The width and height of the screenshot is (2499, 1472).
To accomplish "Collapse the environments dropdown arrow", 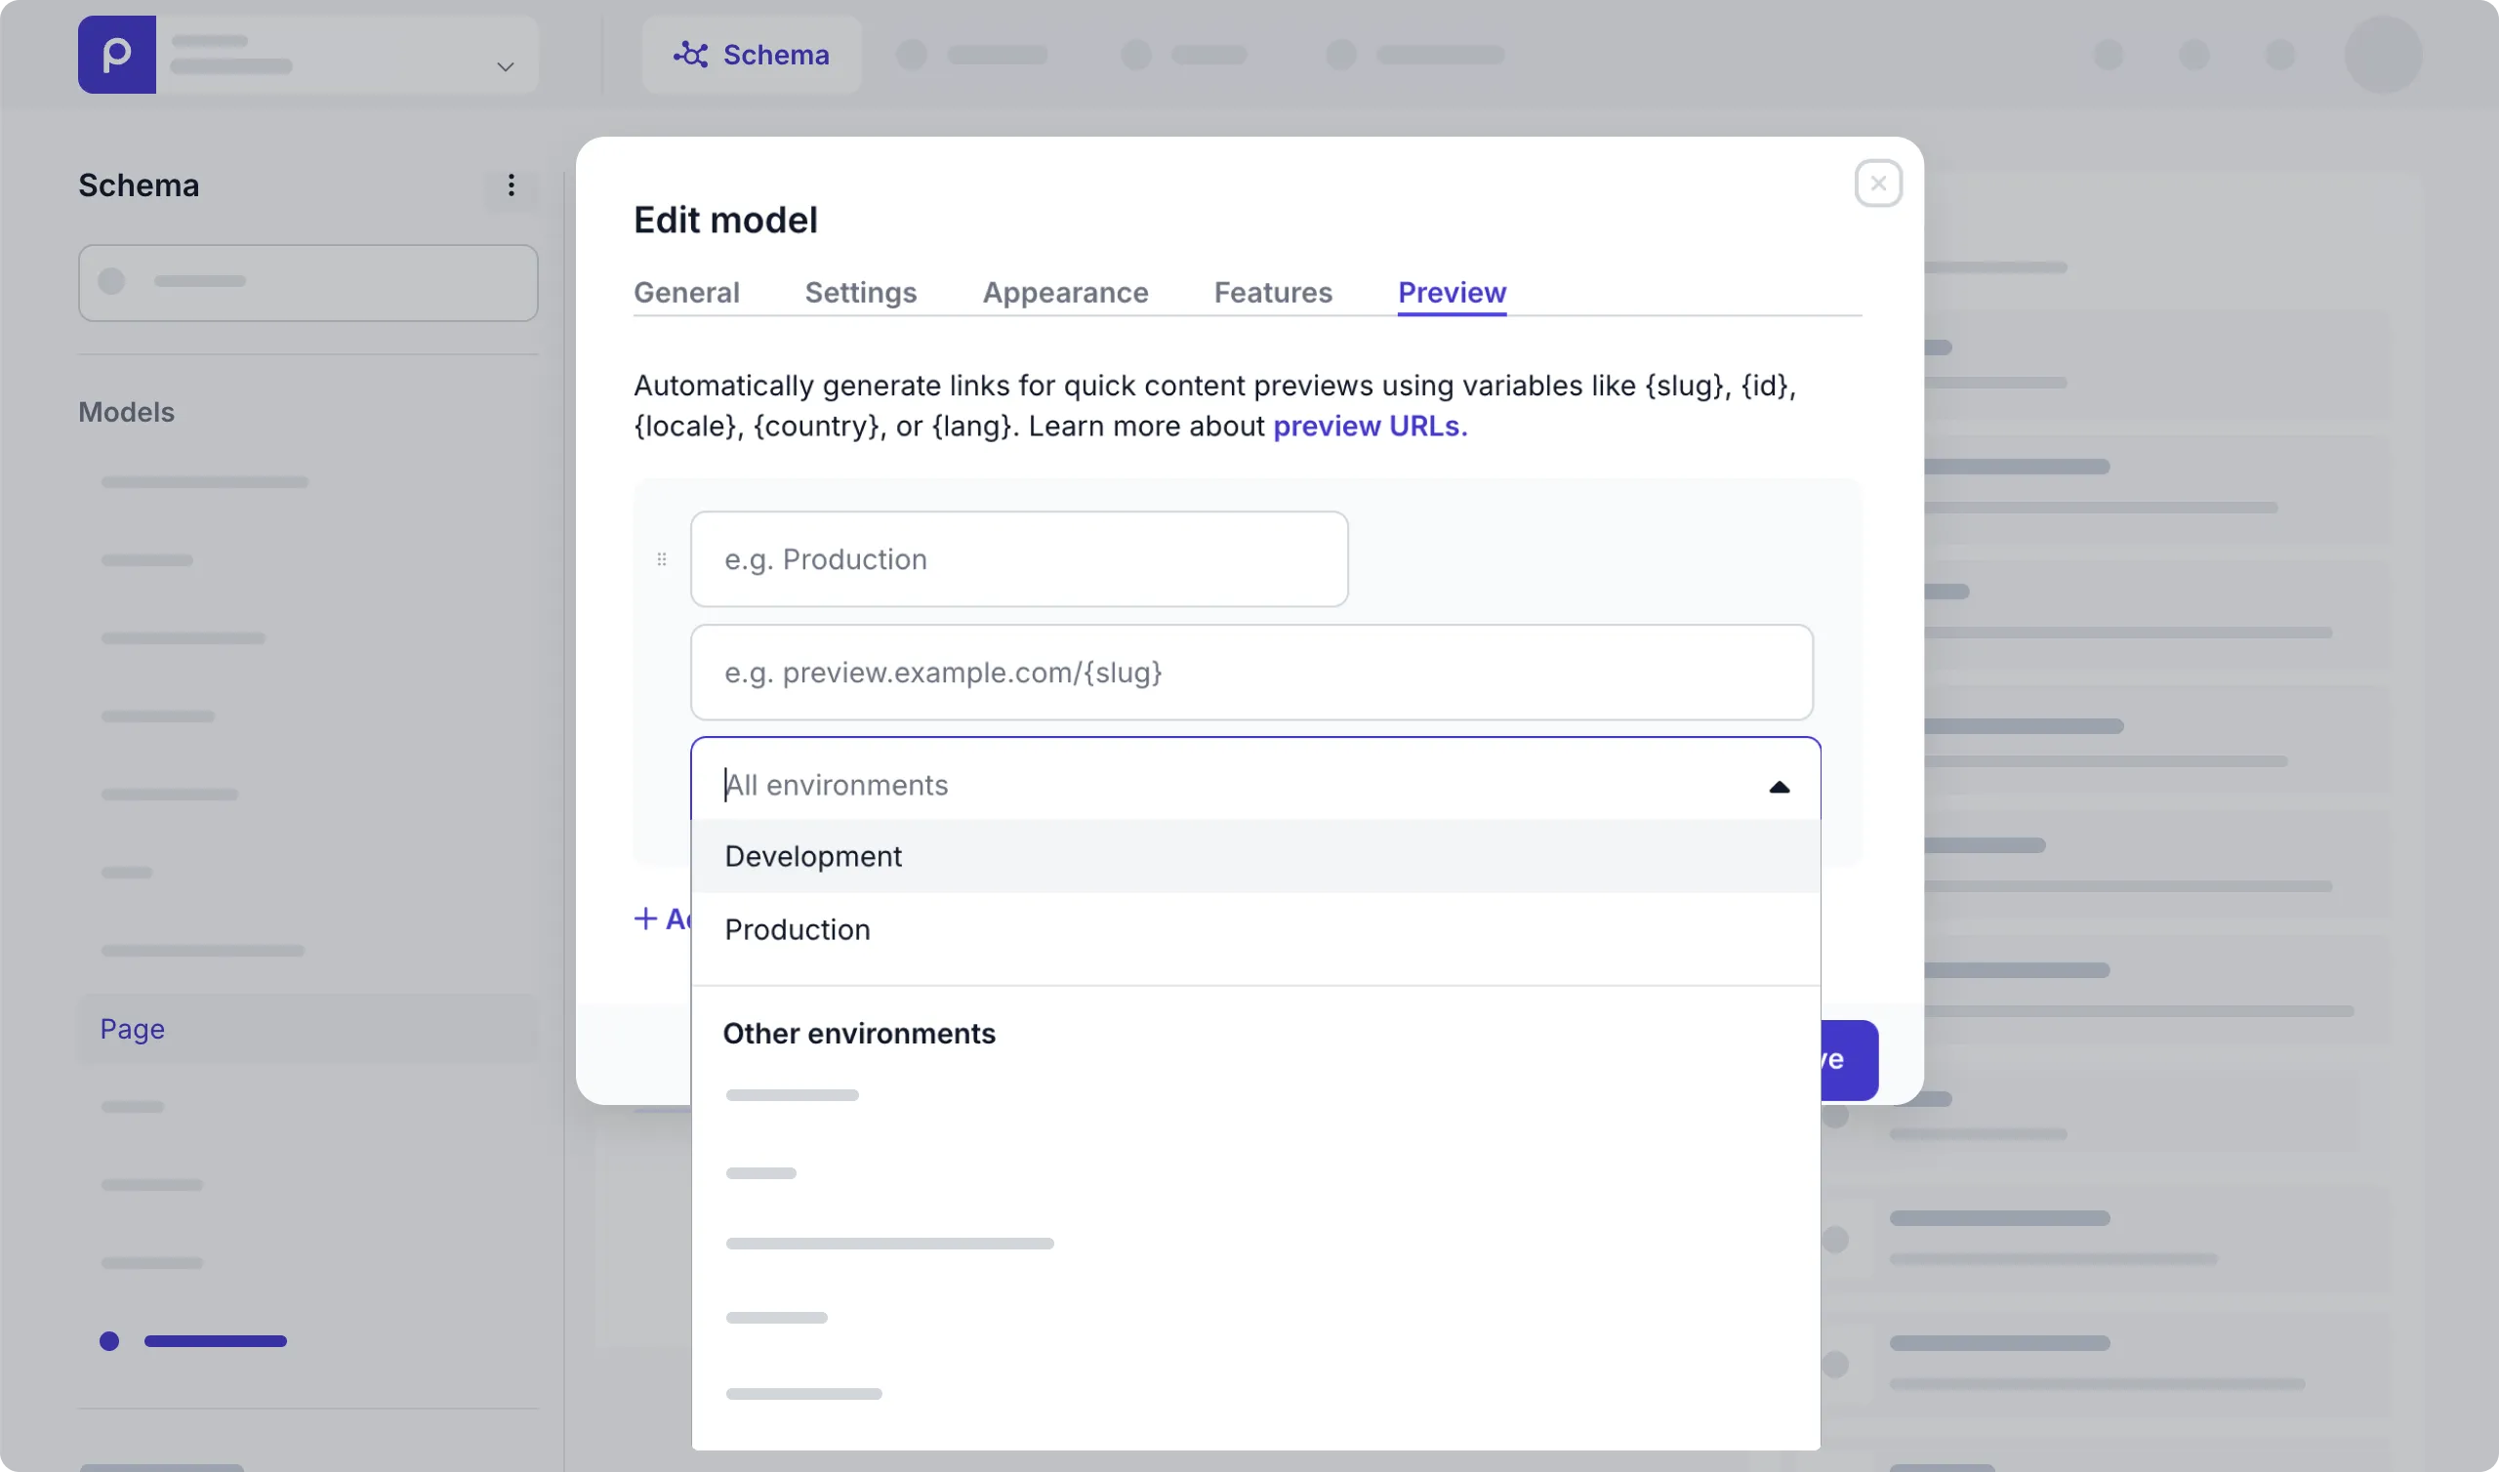I will 1779,787.
